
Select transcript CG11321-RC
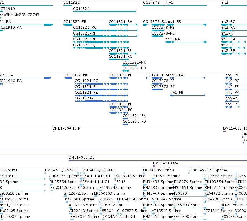pyautogui.click(x=120, y=57)
